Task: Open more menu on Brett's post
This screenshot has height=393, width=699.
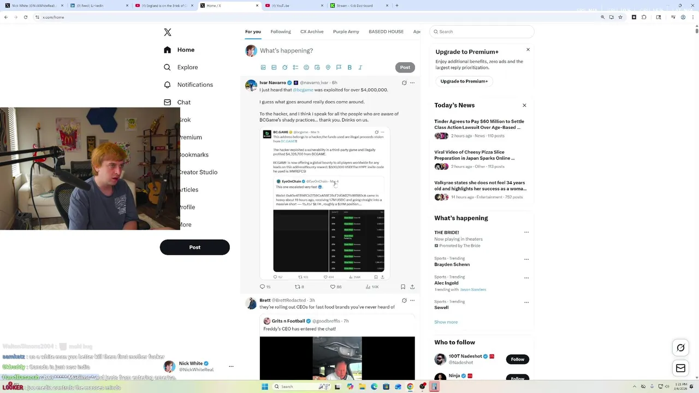Action: tap(412, 300)
